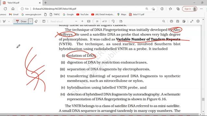Viewport: 207px width, 116px height.
Task: Refresh the page with the reload icon
Action: pos(5,9)
